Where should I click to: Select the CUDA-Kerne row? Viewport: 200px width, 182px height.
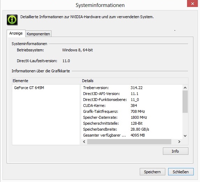132,105
